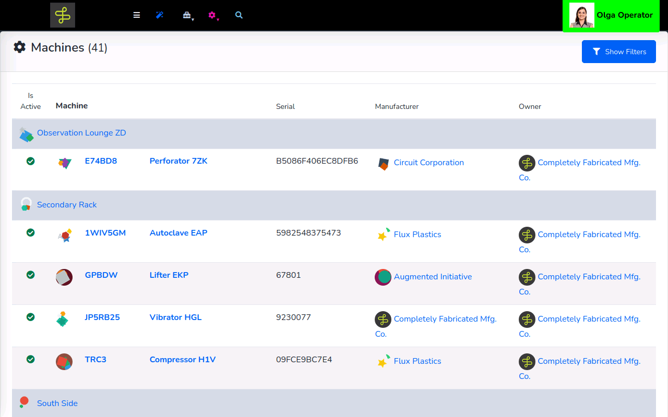Click the search magnifier icon
Image resolution: width=668 pixels, height=417 pixels.
(x=239, y=15)
